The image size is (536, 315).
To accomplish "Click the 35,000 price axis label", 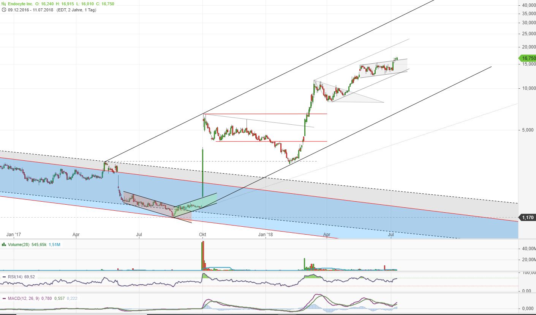I will [528, 14].
